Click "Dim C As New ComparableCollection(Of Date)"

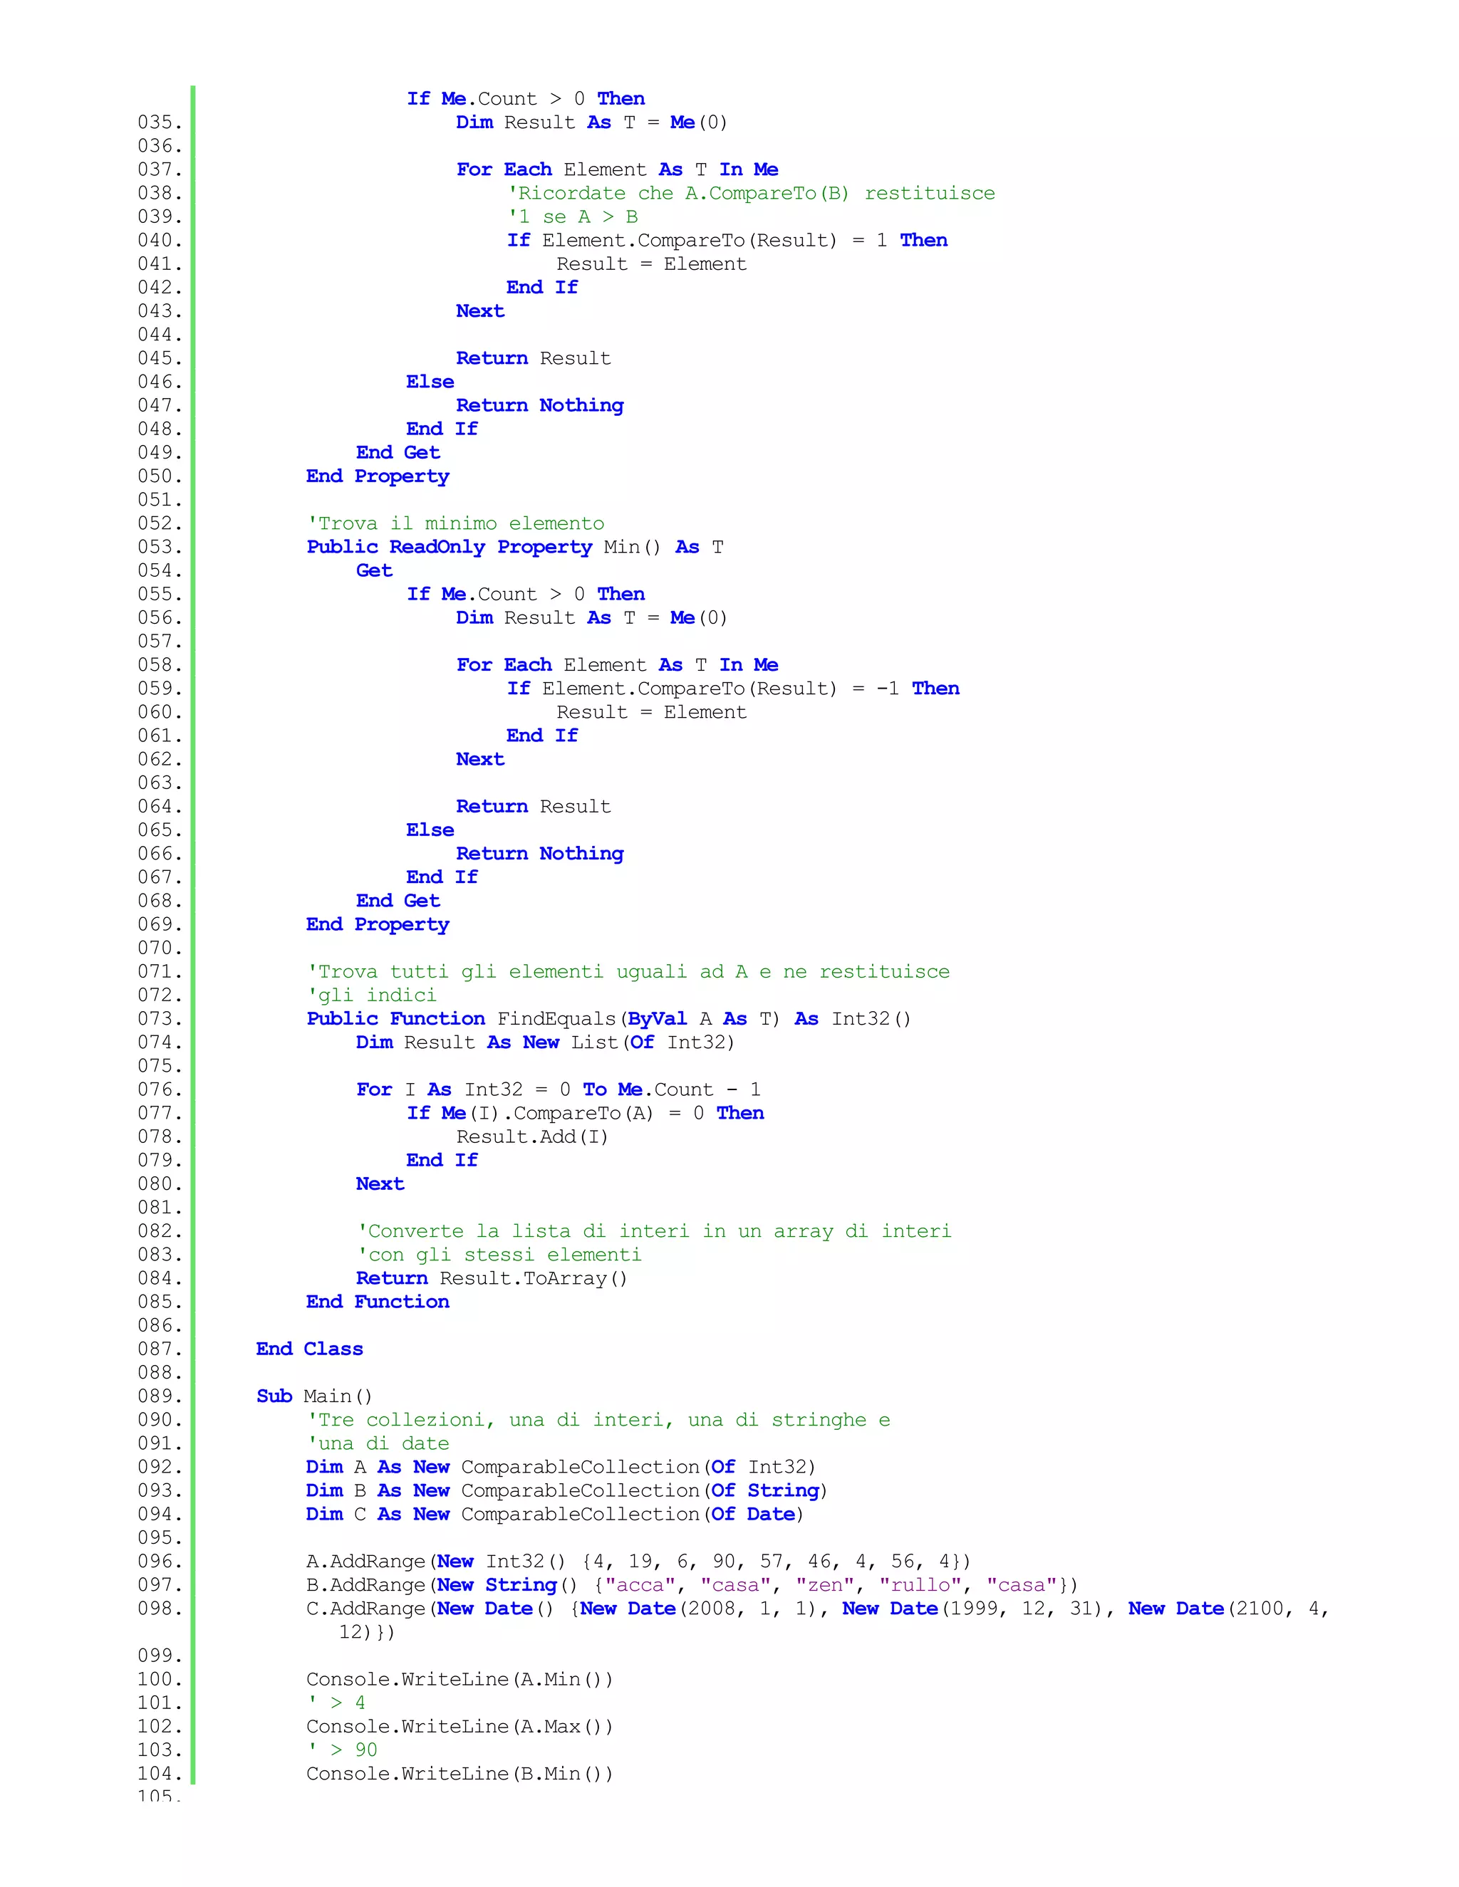coord(555,1515)
